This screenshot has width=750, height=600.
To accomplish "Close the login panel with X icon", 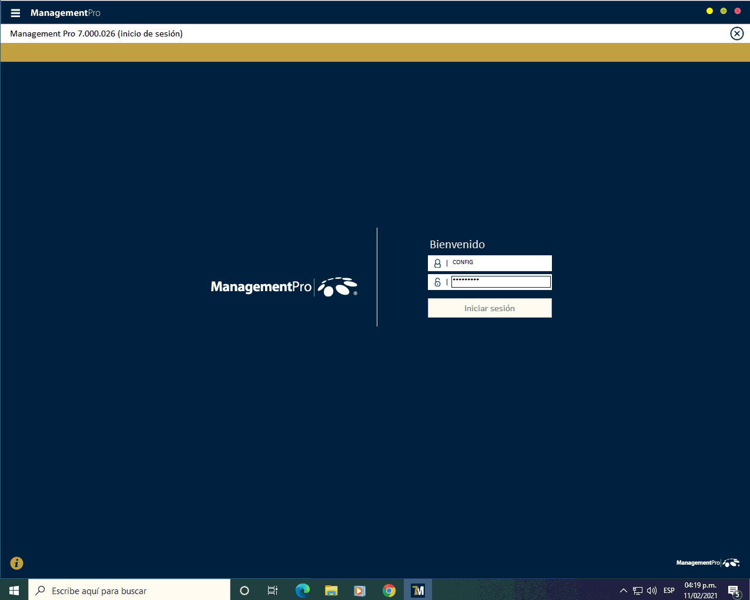I will 736,34.
